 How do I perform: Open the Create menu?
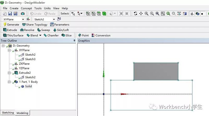14,8
